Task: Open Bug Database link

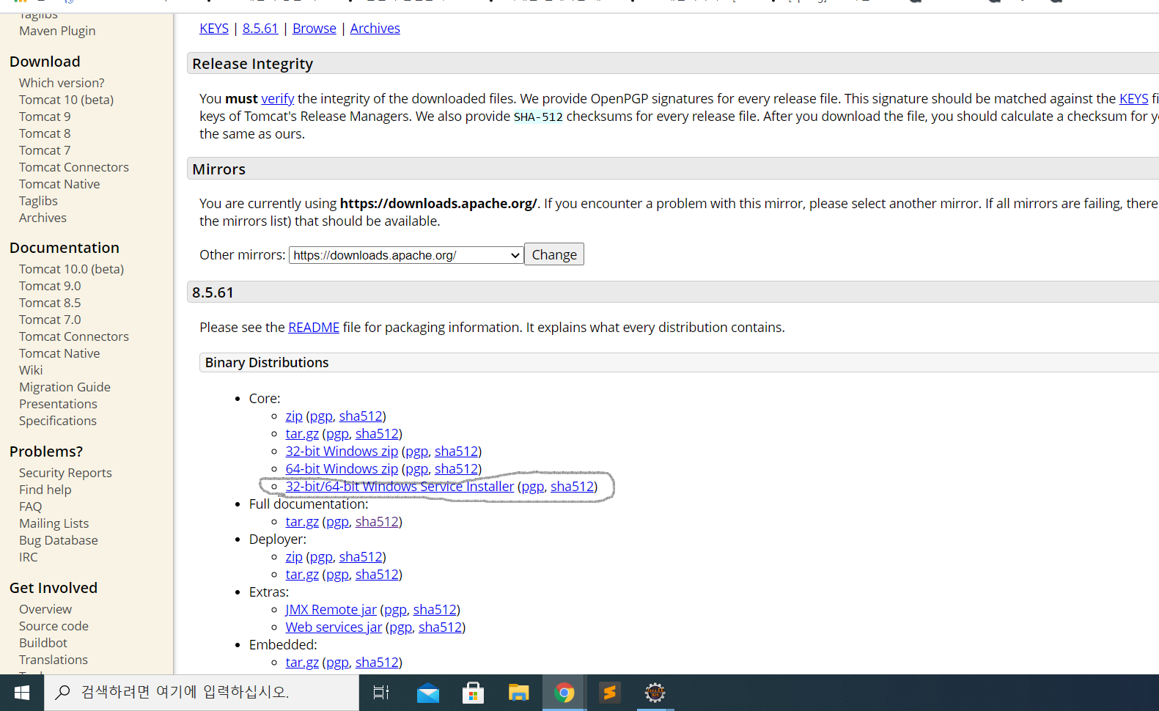Action: tap(59, 540)
